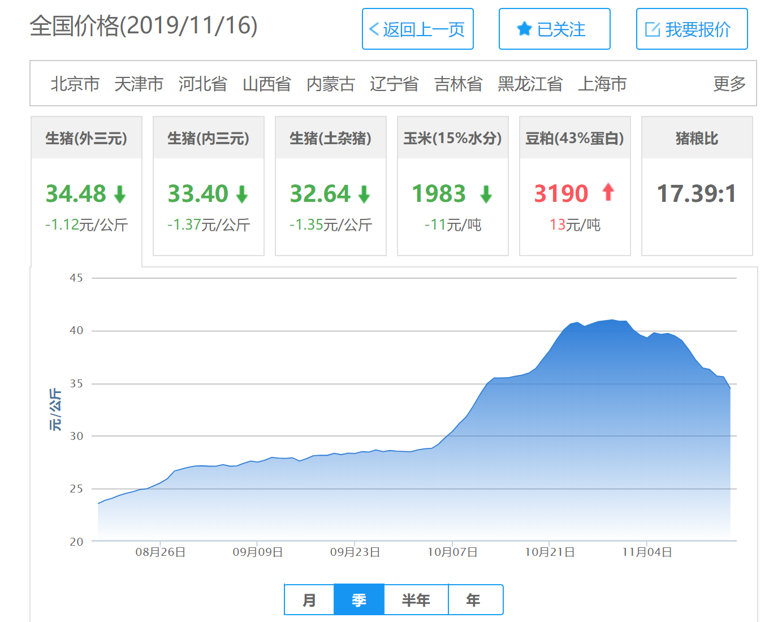Select the 半年 time range

(x=416, y=599)
